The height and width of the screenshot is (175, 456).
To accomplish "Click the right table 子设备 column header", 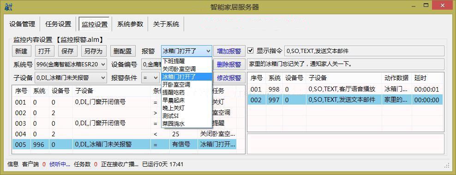I will click(343, 78).
